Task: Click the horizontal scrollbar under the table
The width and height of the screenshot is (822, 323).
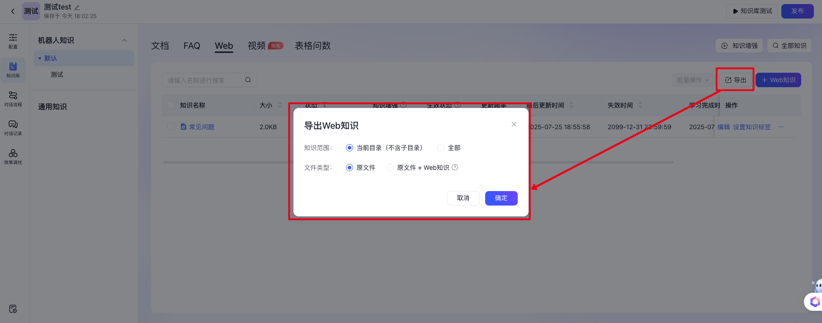Action: pos(226,162)
